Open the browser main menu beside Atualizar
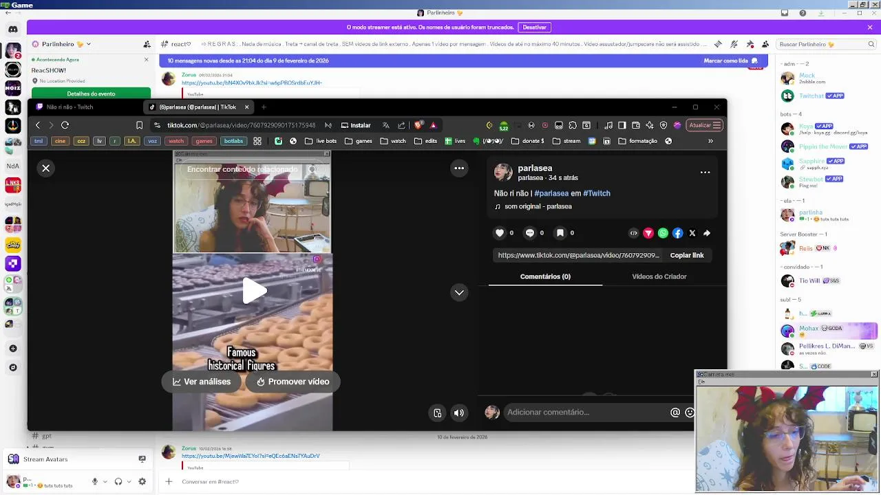Screen dimensions: 881x495 tap(717, 125)
